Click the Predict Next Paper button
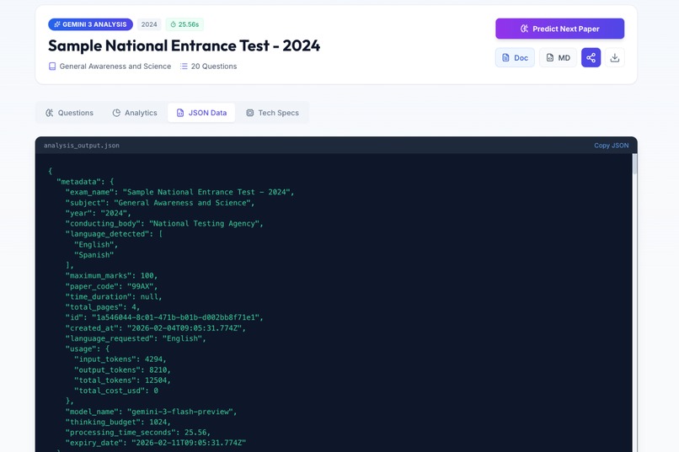This screenshot has height=452, width=679. point(559,29)
